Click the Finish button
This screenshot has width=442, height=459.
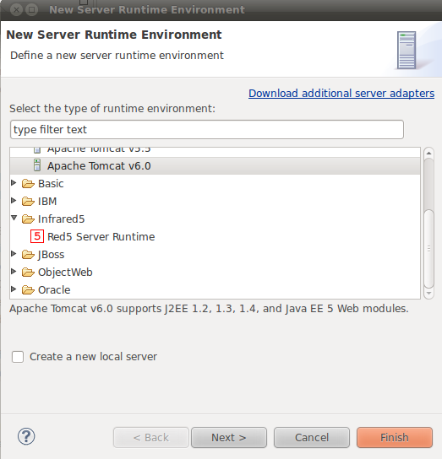pyautogui.click(x=395, y=437)
